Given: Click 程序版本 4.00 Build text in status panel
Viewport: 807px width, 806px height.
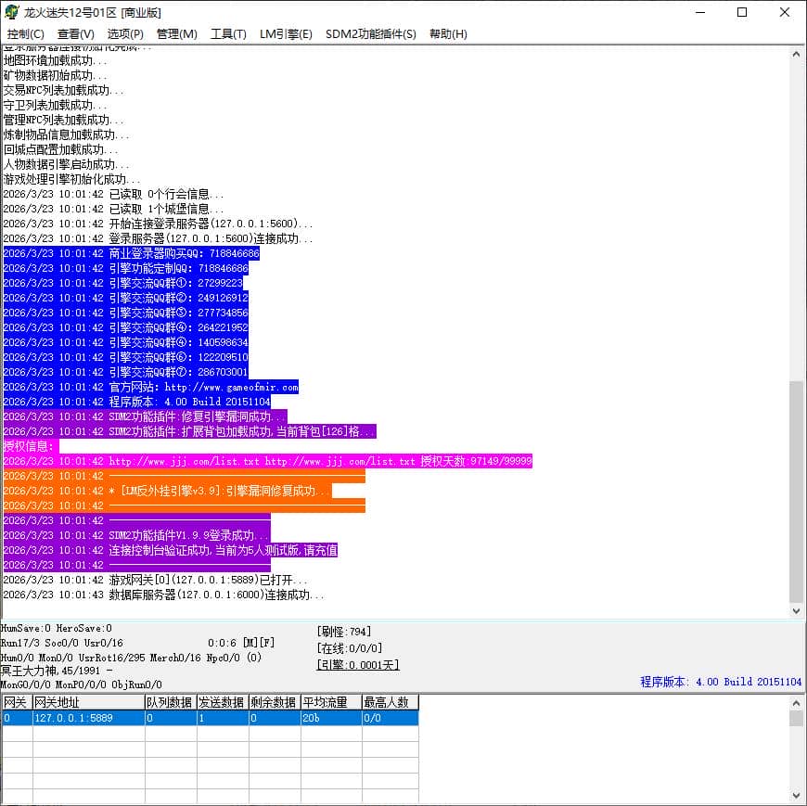Looking at the screenshot, I should tap(721, 682).
